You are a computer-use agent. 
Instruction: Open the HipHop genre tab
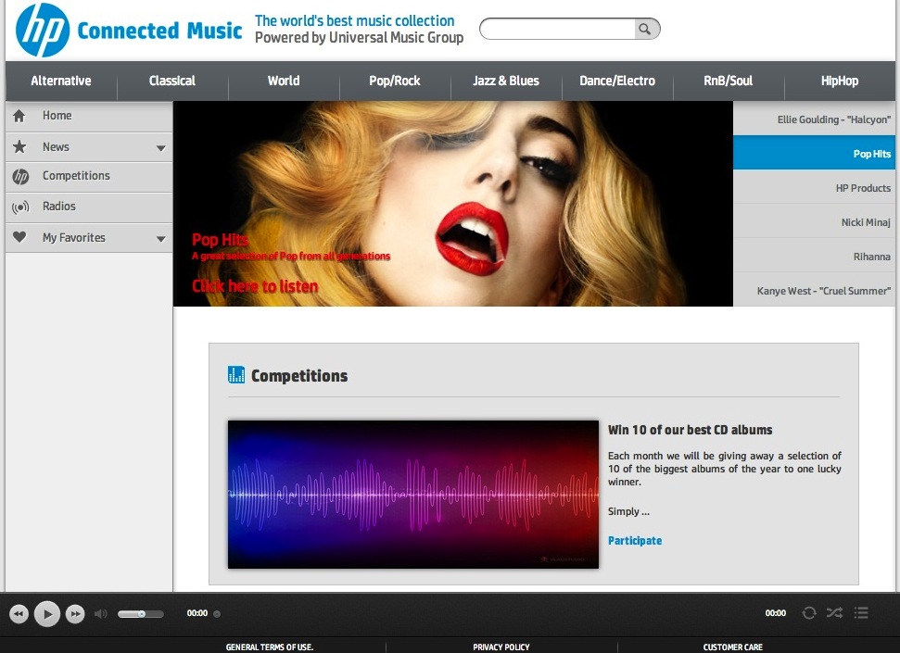pyautogui.click(x=840, y=81)
